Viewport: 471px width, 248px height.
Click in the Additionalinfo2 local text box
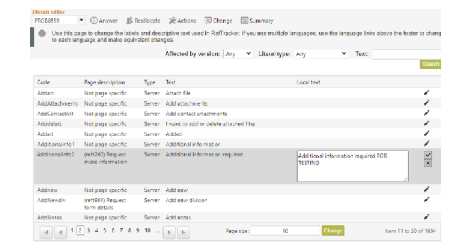[353, 166]
